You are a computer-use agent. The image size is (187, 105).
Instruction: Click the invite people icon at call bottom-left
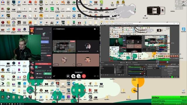(54, 76)
